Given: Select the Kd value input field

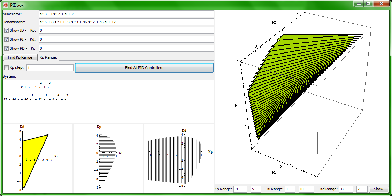Looking at the screenshot, I should [x=126, y=39].
